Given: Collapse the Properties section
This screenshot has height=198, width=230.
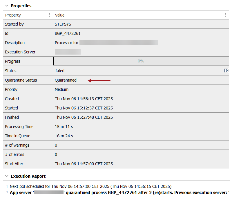Looking at the screenshot, I should click(7, 6).
